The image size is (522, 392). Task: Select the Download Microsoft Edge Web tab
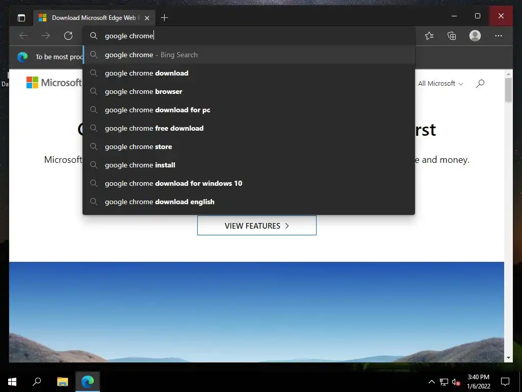click(94, 18)
